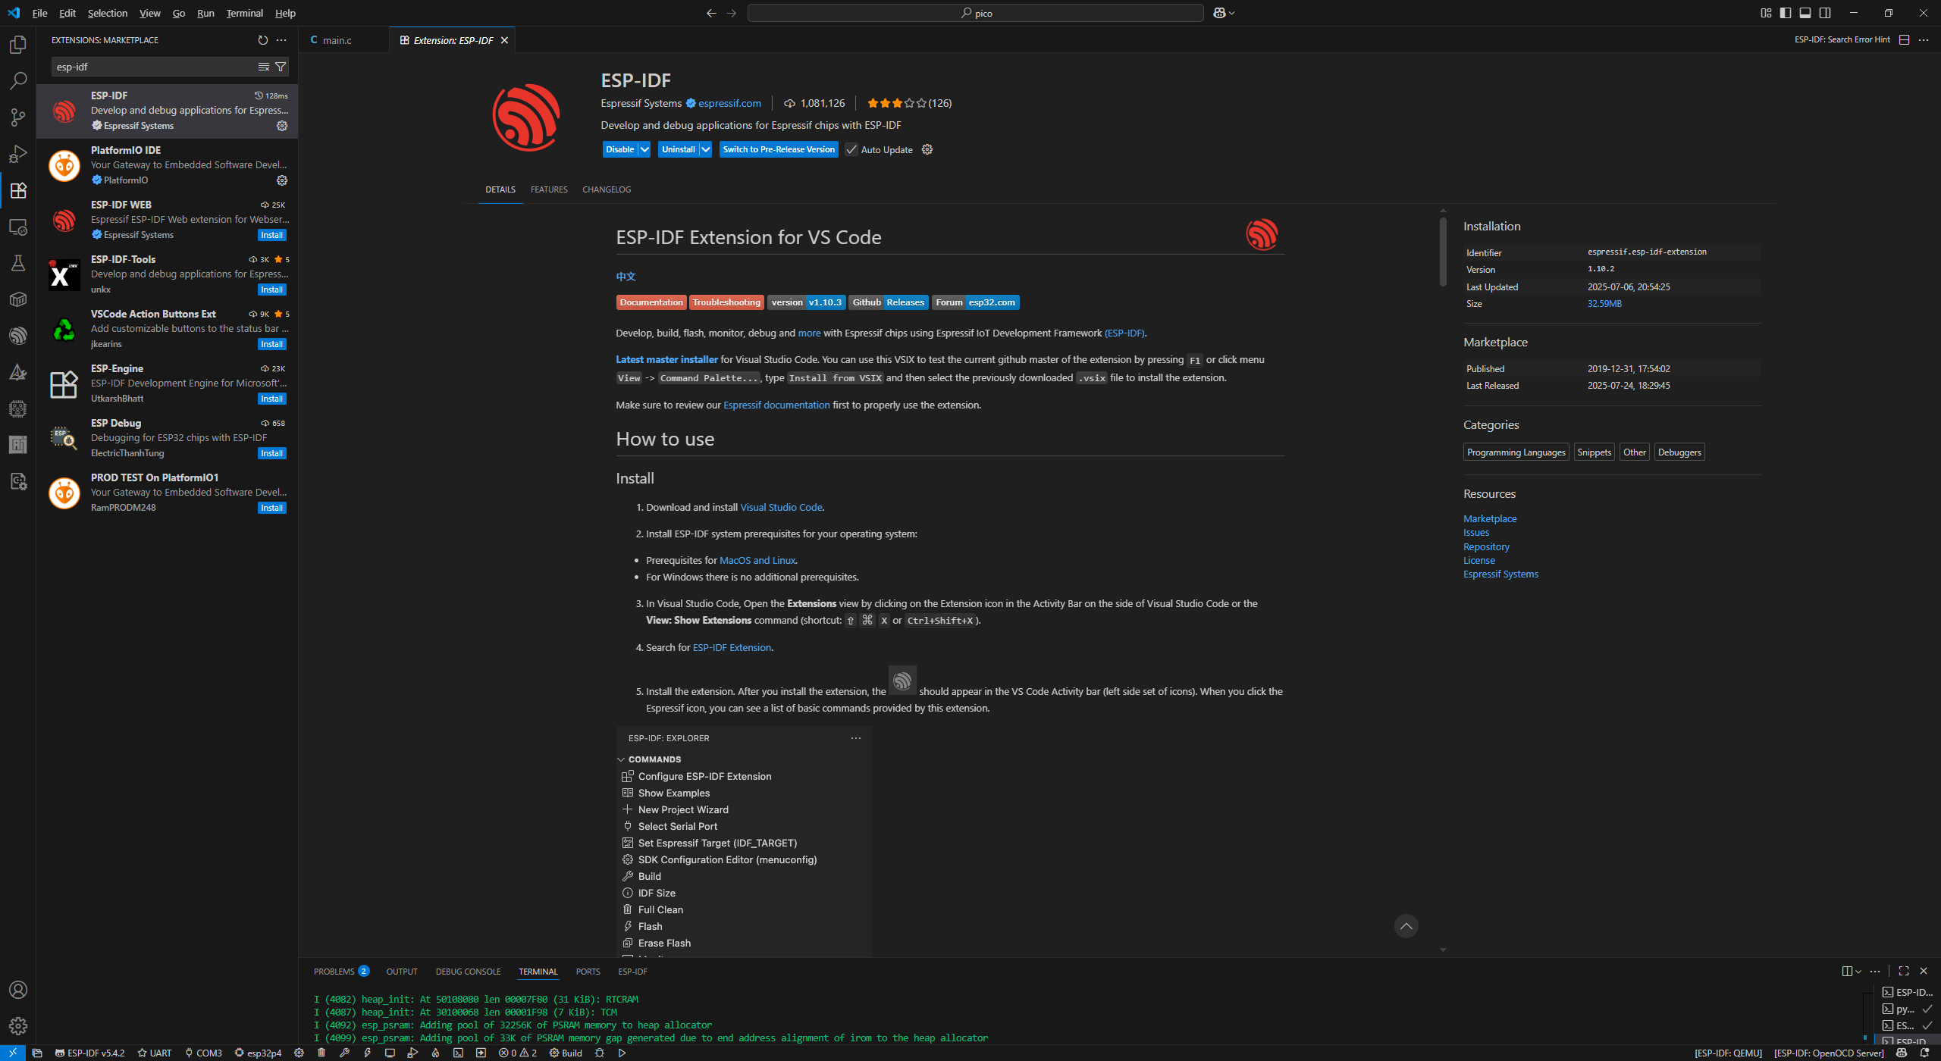Open Espressif ESP-IDF explorer in activity bar
Screen dimensions: 1941x1061
(17, 336)
